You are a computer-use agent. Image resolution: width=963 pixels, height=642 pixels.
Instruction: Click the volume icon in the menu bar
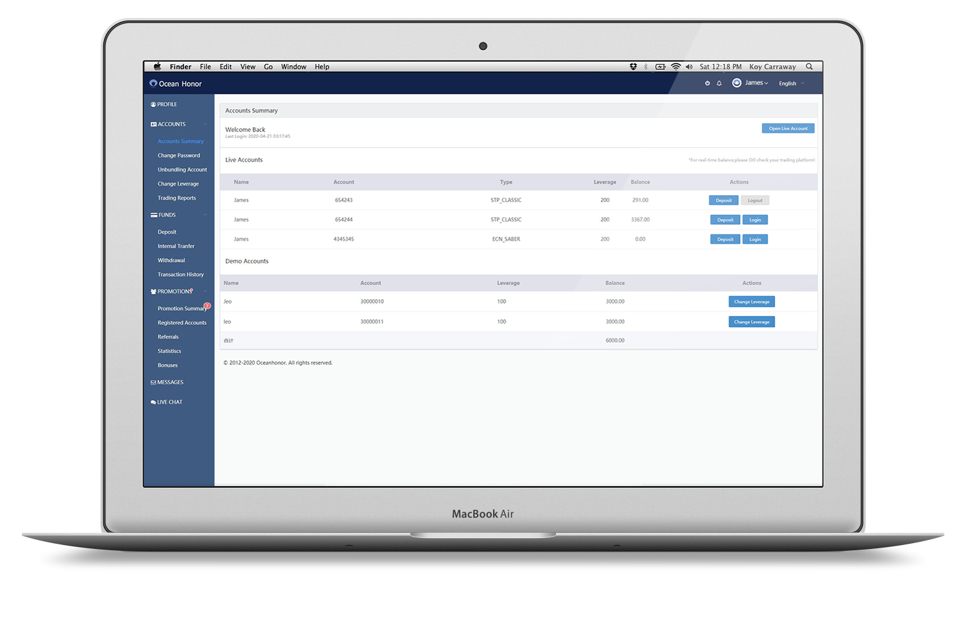[x=689, y=67]
